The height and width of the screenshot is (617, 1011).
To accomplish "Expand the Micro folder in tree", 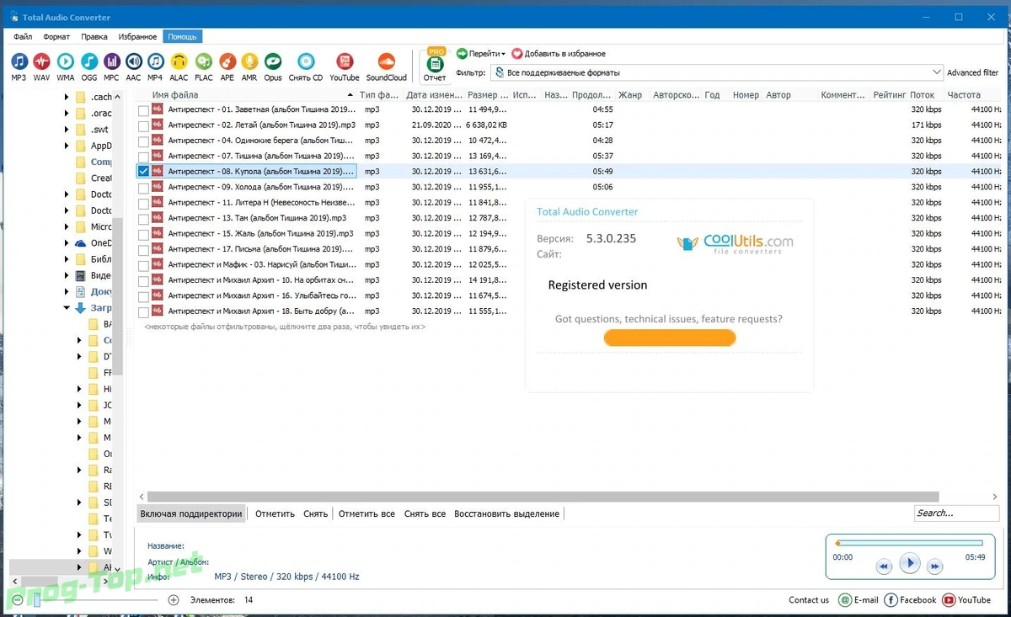I will click(x=67, y=227).
